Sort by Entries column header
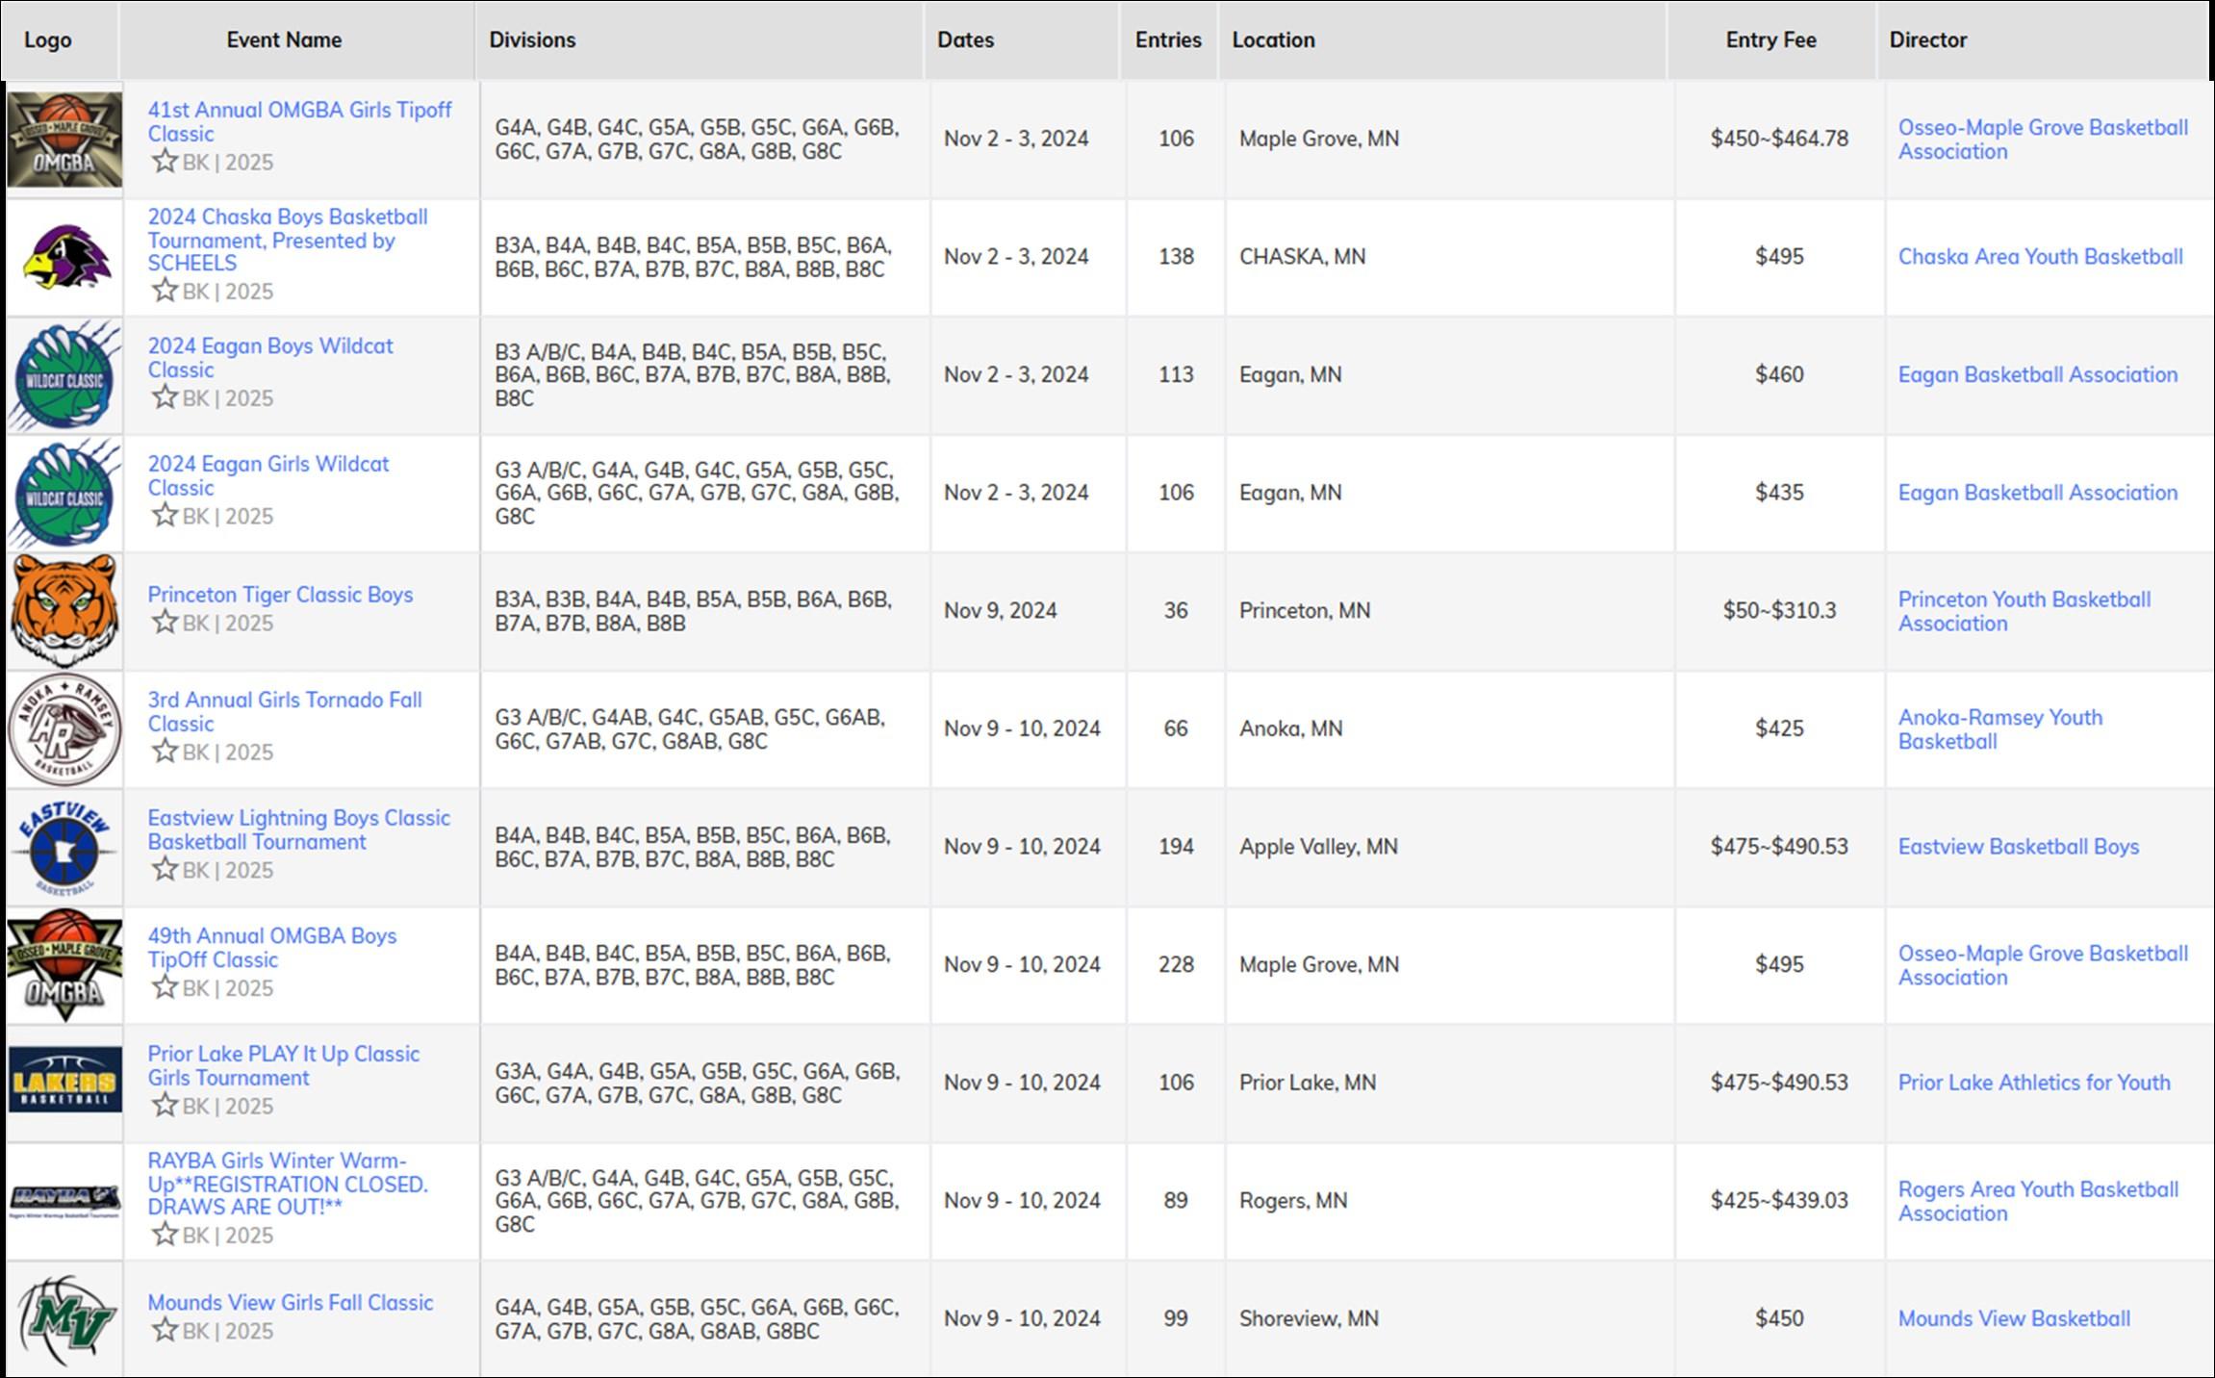 click(x=1167, y=40)
